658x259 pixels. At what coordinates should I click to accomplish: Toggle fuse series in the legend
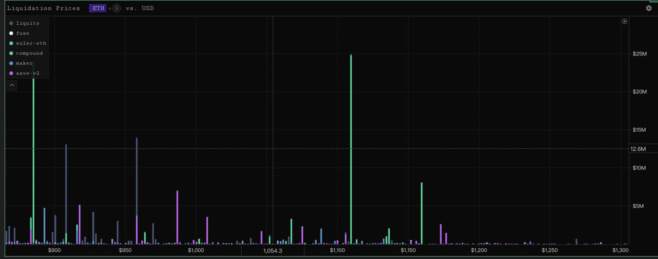(22, 33)
